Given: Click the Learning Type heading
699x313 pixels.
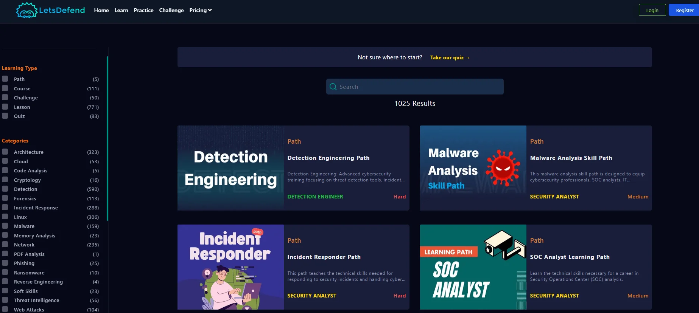Looking at the screenshot, I should click(19, 68).
